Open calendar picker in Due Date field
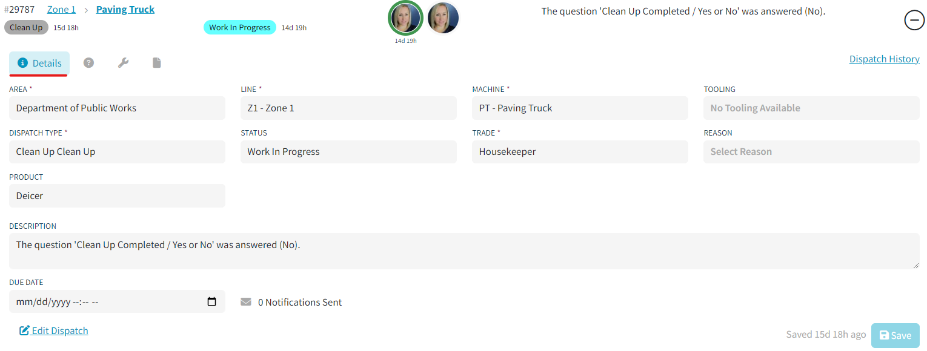The width and height of the screenshot is (927, 351). point(211,301)
